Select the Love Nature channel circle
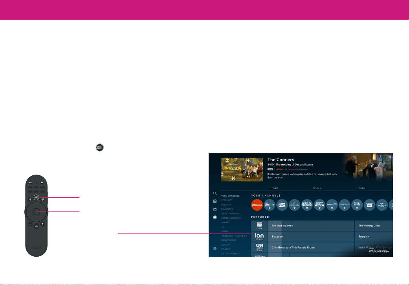The width and height of the screenshot is (409, 285). [x=307, y=205]
